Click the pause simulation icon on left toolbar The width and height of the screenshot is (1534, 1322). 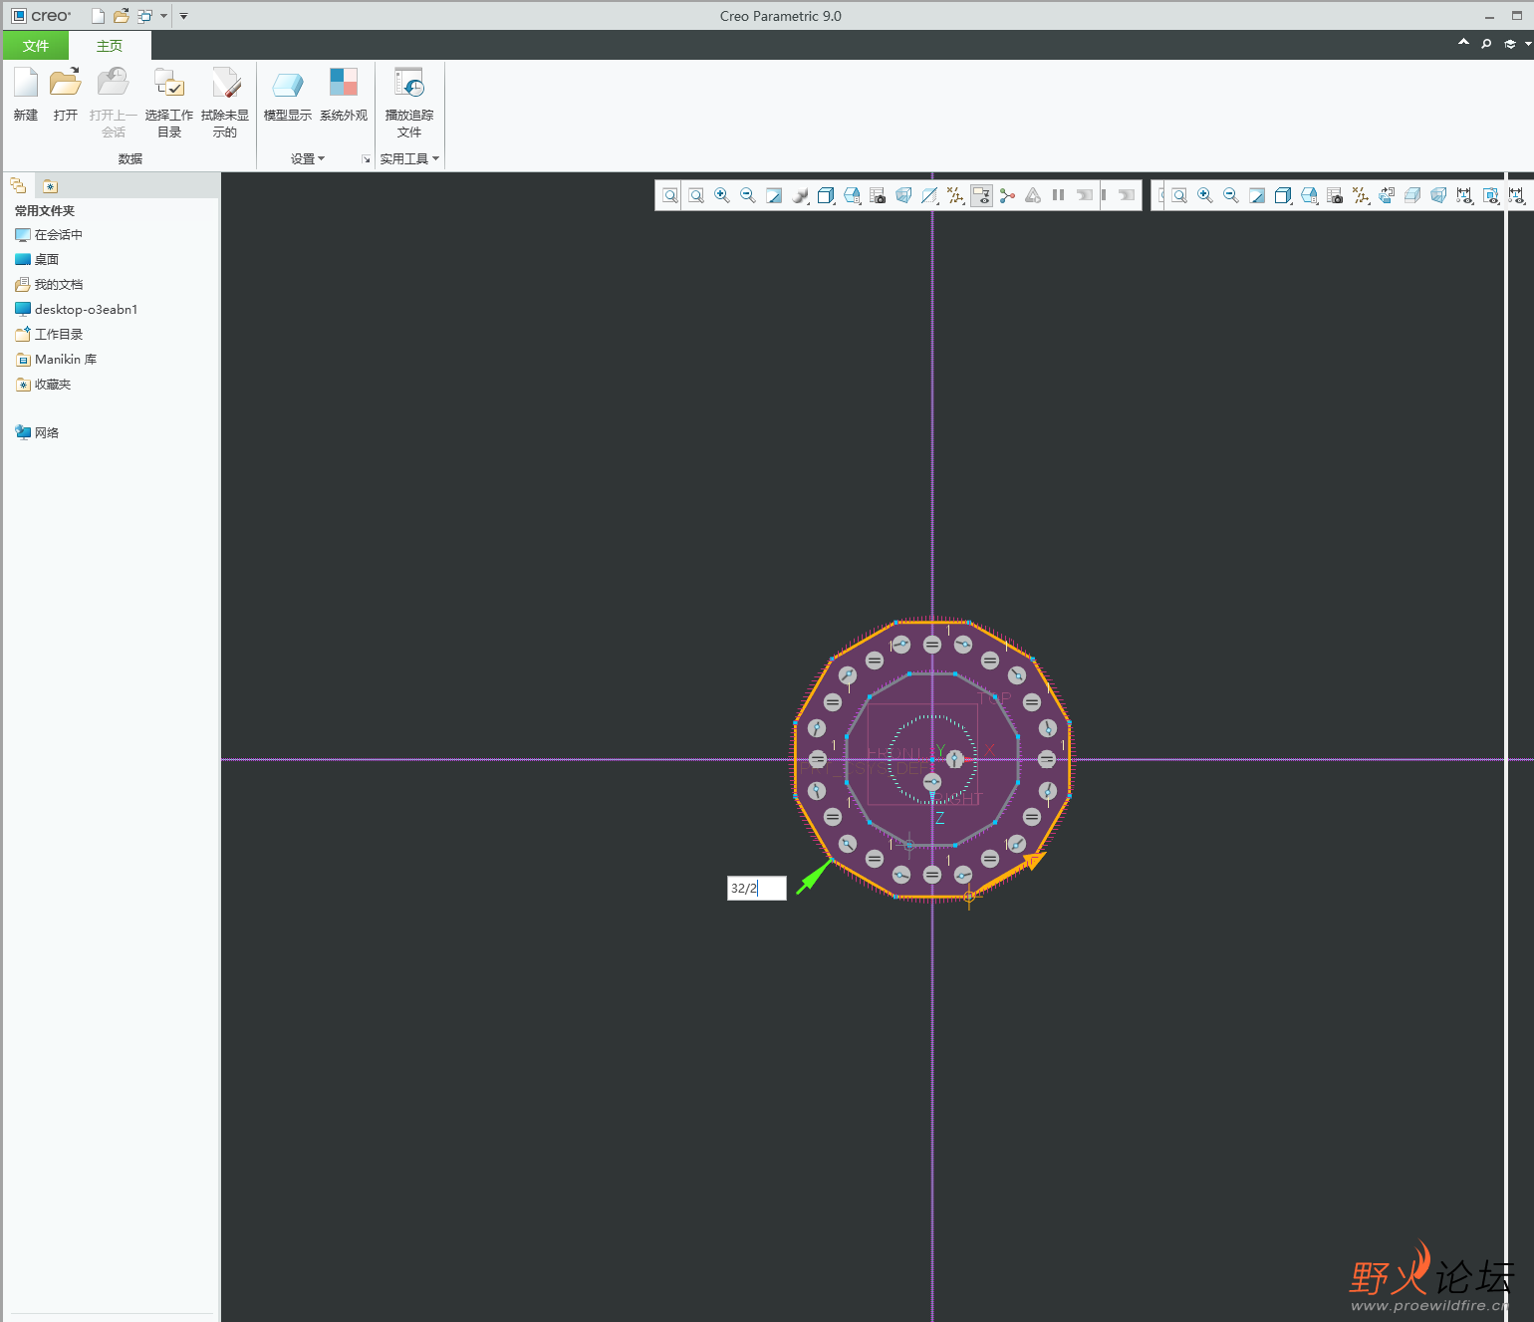click(1059, 195)
